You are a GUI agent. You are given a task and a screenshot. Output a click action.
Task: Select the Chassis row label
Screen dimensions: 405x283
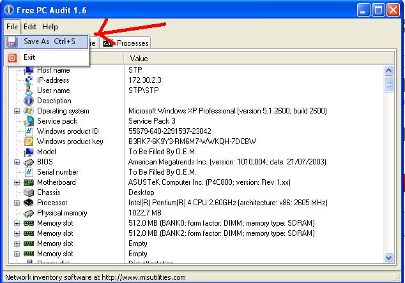(x=49, y=192)
